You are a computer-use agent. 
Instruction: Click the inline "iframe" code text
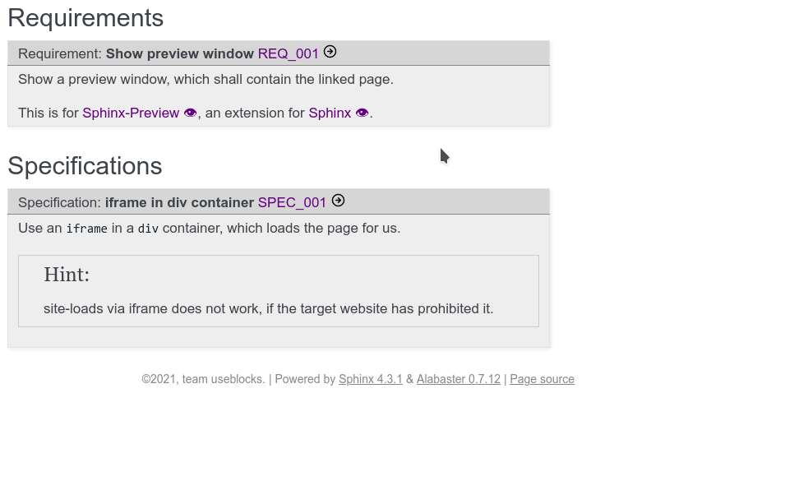click(x=87, y=229)
